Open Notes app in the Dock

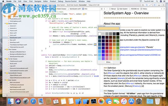pyautogui.click(x=64, y=101)
